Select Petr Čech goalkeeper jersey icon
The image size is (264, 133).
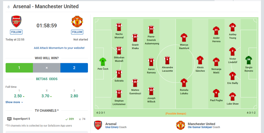click(103, 62)
